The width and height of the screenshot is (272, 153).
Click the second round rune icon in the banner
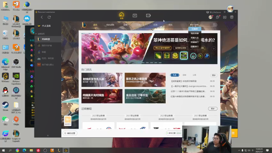pyautogui.click(x=200, y=56)
